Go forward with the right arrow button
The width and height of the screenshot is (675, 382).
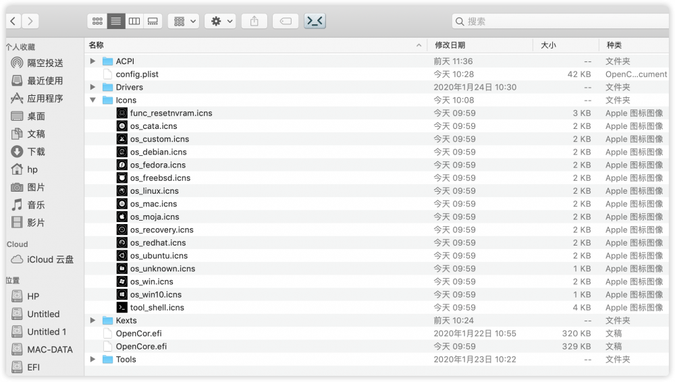click(30, 21)
